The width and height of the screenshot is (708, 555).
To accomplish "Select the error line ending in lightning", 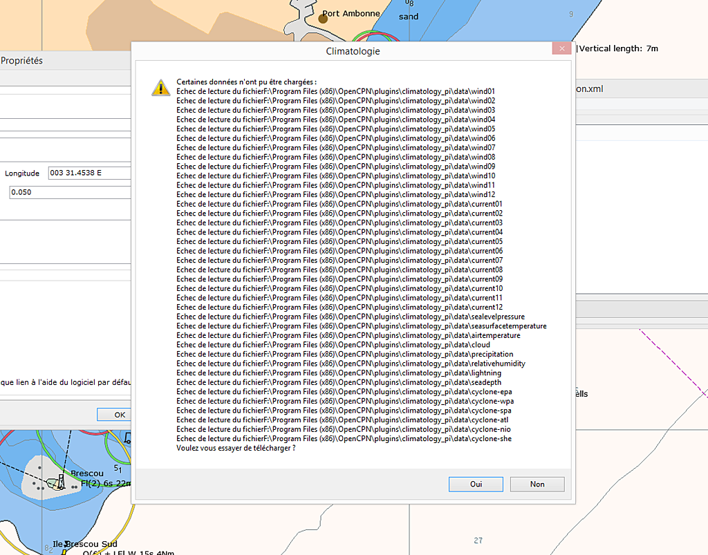I will (x=339, y=373).
